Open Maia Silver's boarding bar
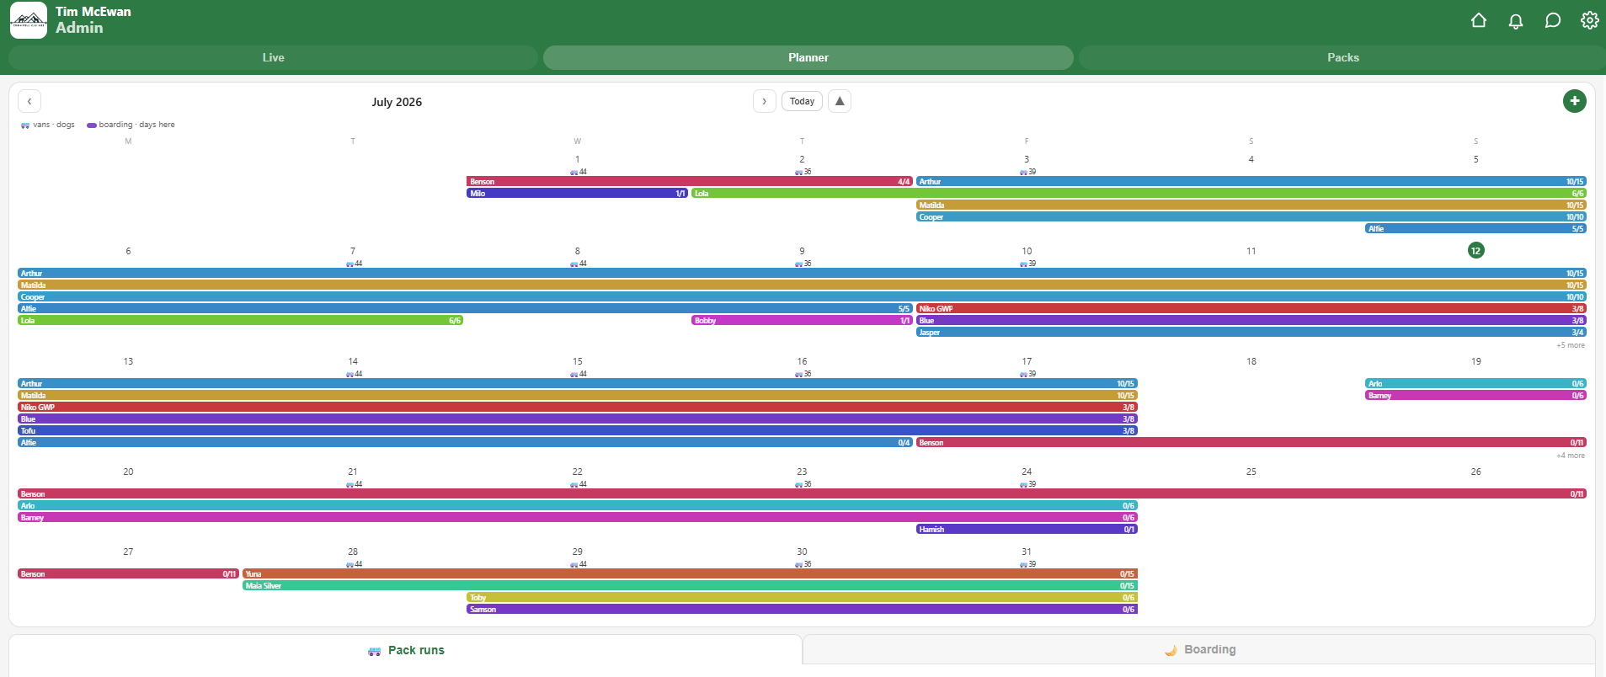This screenshot has height=677, width=1606. pos(690,586)
